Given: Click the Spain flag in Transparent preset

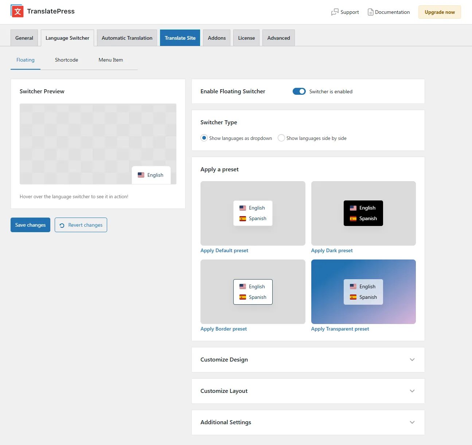Looking at the screenshot, I should [x=353, y=297].
